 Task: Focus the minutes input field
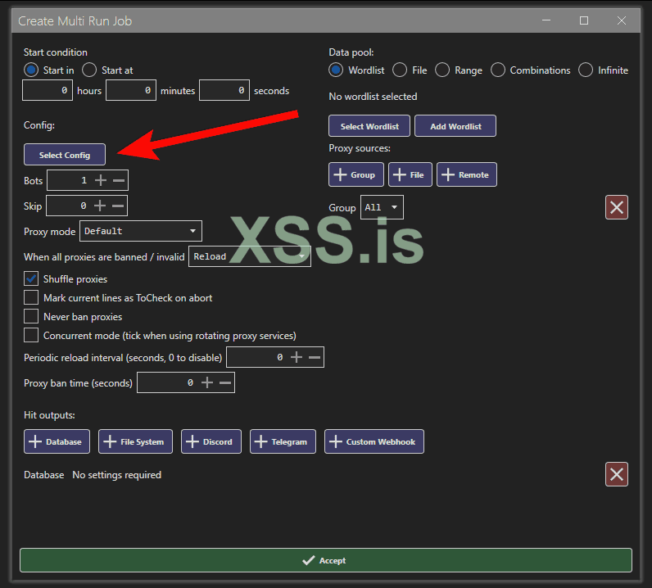click(131, 90)
